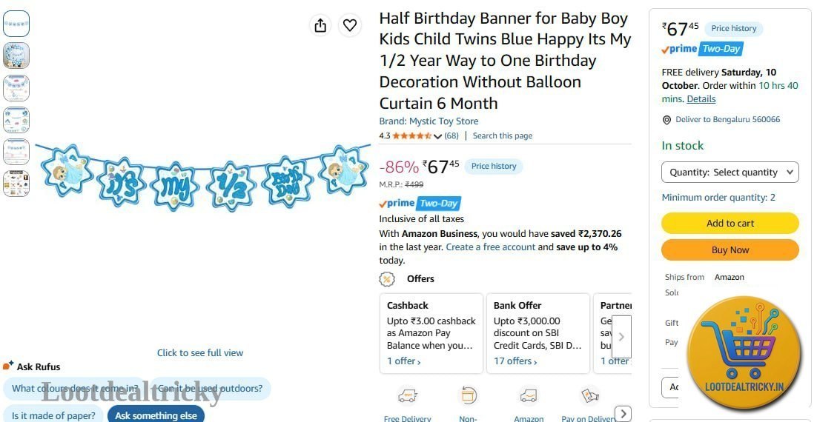
Task: Ask Rufus 'Is it made of paper?'
Action: point(53,415)
